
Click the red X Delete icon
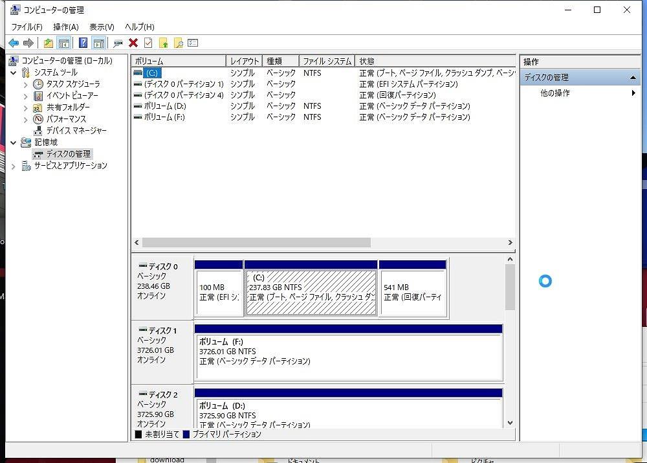[133, 43]
